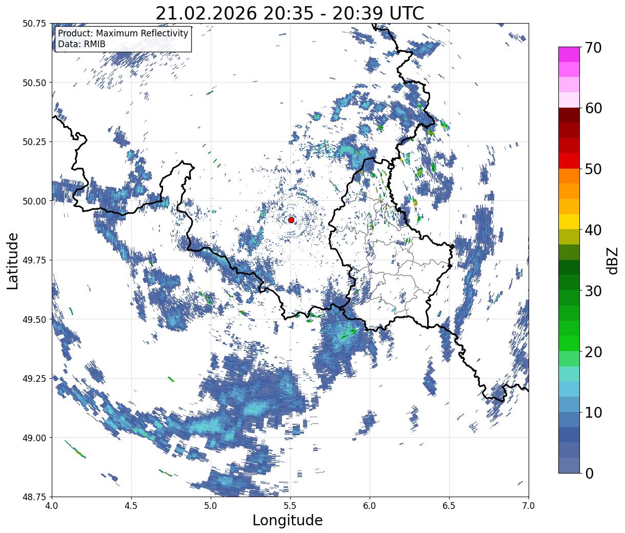This screenshot has width=625, height=533.
Task: Click latitude tick label 49.50
Action: [34, 319]
